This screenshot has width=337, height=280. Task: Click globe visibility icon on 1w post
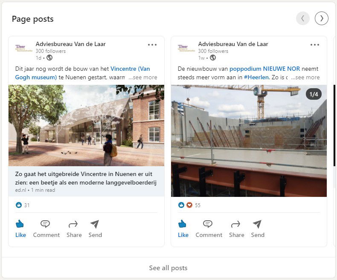(x=213, y=58)
